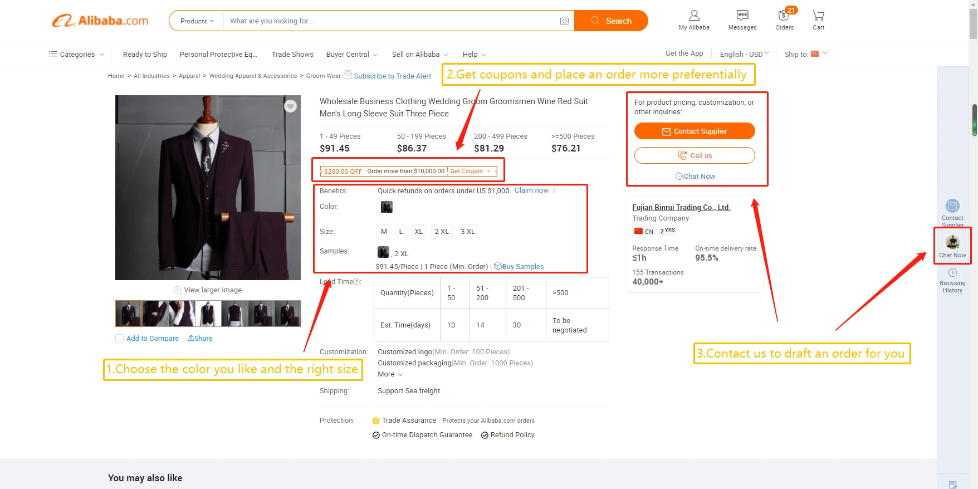Click the Call us button

pos(695,155)
